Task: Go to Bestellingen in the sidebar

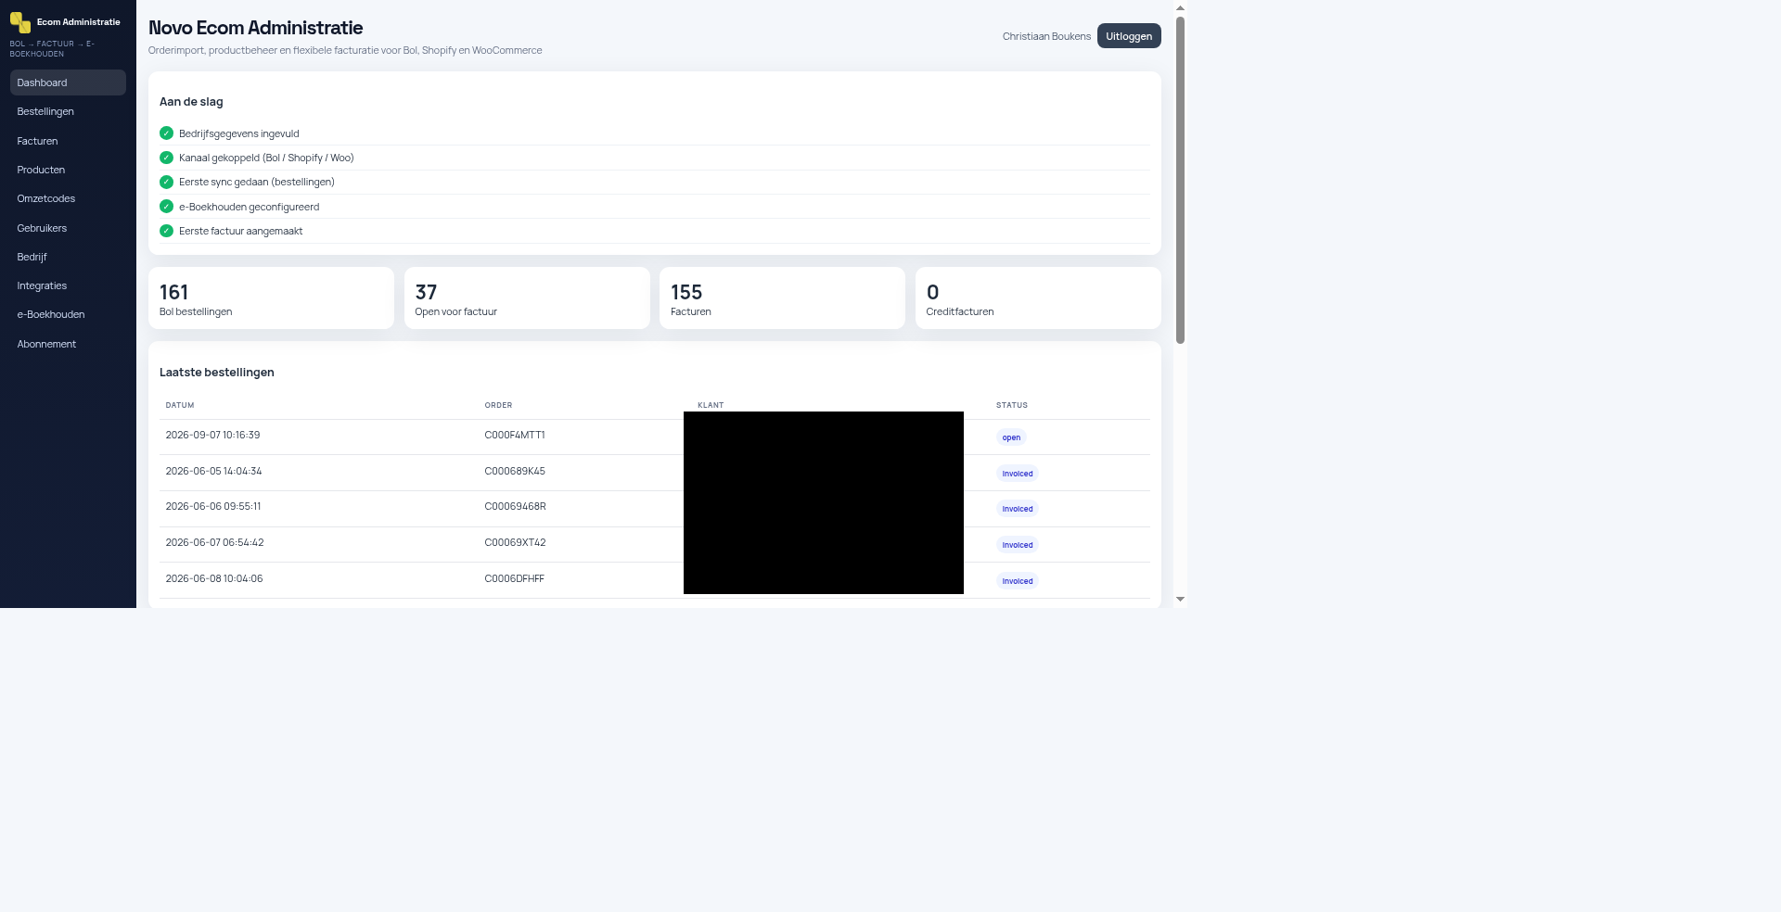Action: click(x=68, y=111)
